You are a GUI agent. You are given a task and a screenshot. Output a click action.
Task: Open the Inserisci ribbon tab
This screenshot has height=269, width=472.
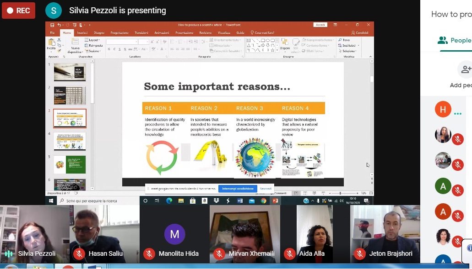(x=82, y=33)
